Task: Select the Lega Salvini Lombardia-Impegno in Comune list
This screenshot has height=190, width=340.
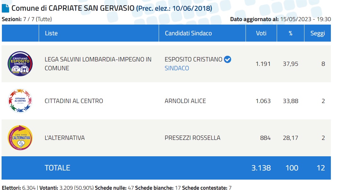Action: tap(98, 64)
